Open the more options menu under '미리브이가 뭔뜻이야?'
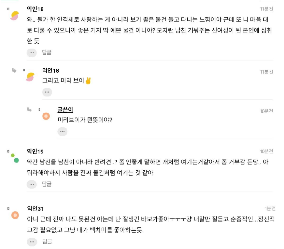The height and width of the screenshot is (249, 284). [62, 132]
